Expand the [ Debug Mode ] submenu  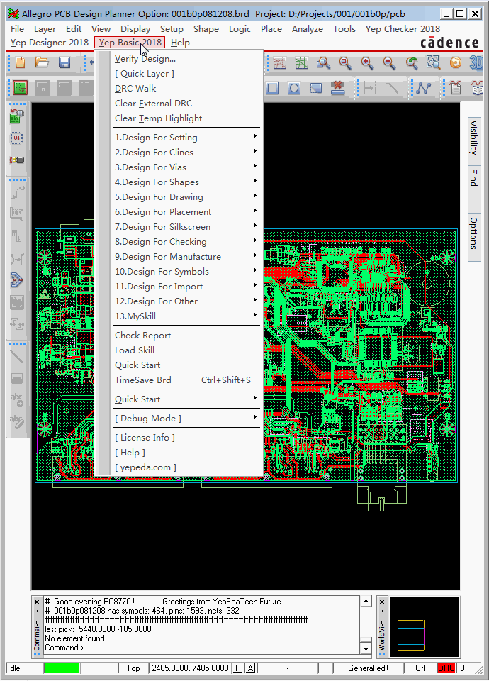[x=186, y=419]
